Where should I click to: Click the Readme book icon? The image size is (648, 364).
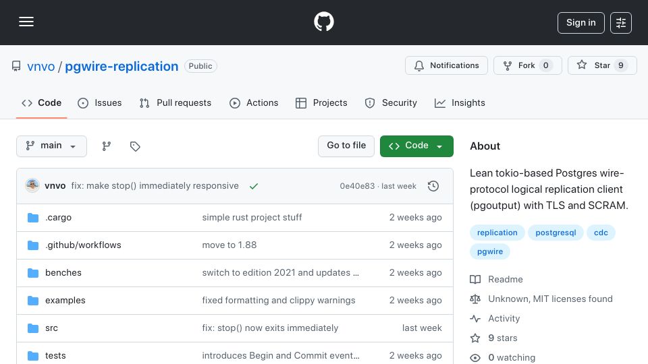[475, 279]
